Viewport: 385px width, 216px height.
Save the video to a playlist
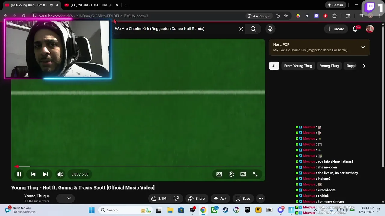click(243, 198)
